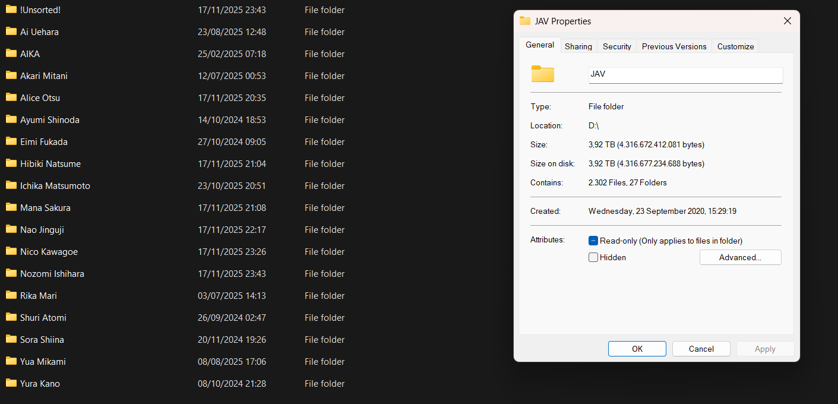The height and width of the screenshot is (404, 838).
Task: Click the Shuri Atomi folder name
Action: coord(43,318)
